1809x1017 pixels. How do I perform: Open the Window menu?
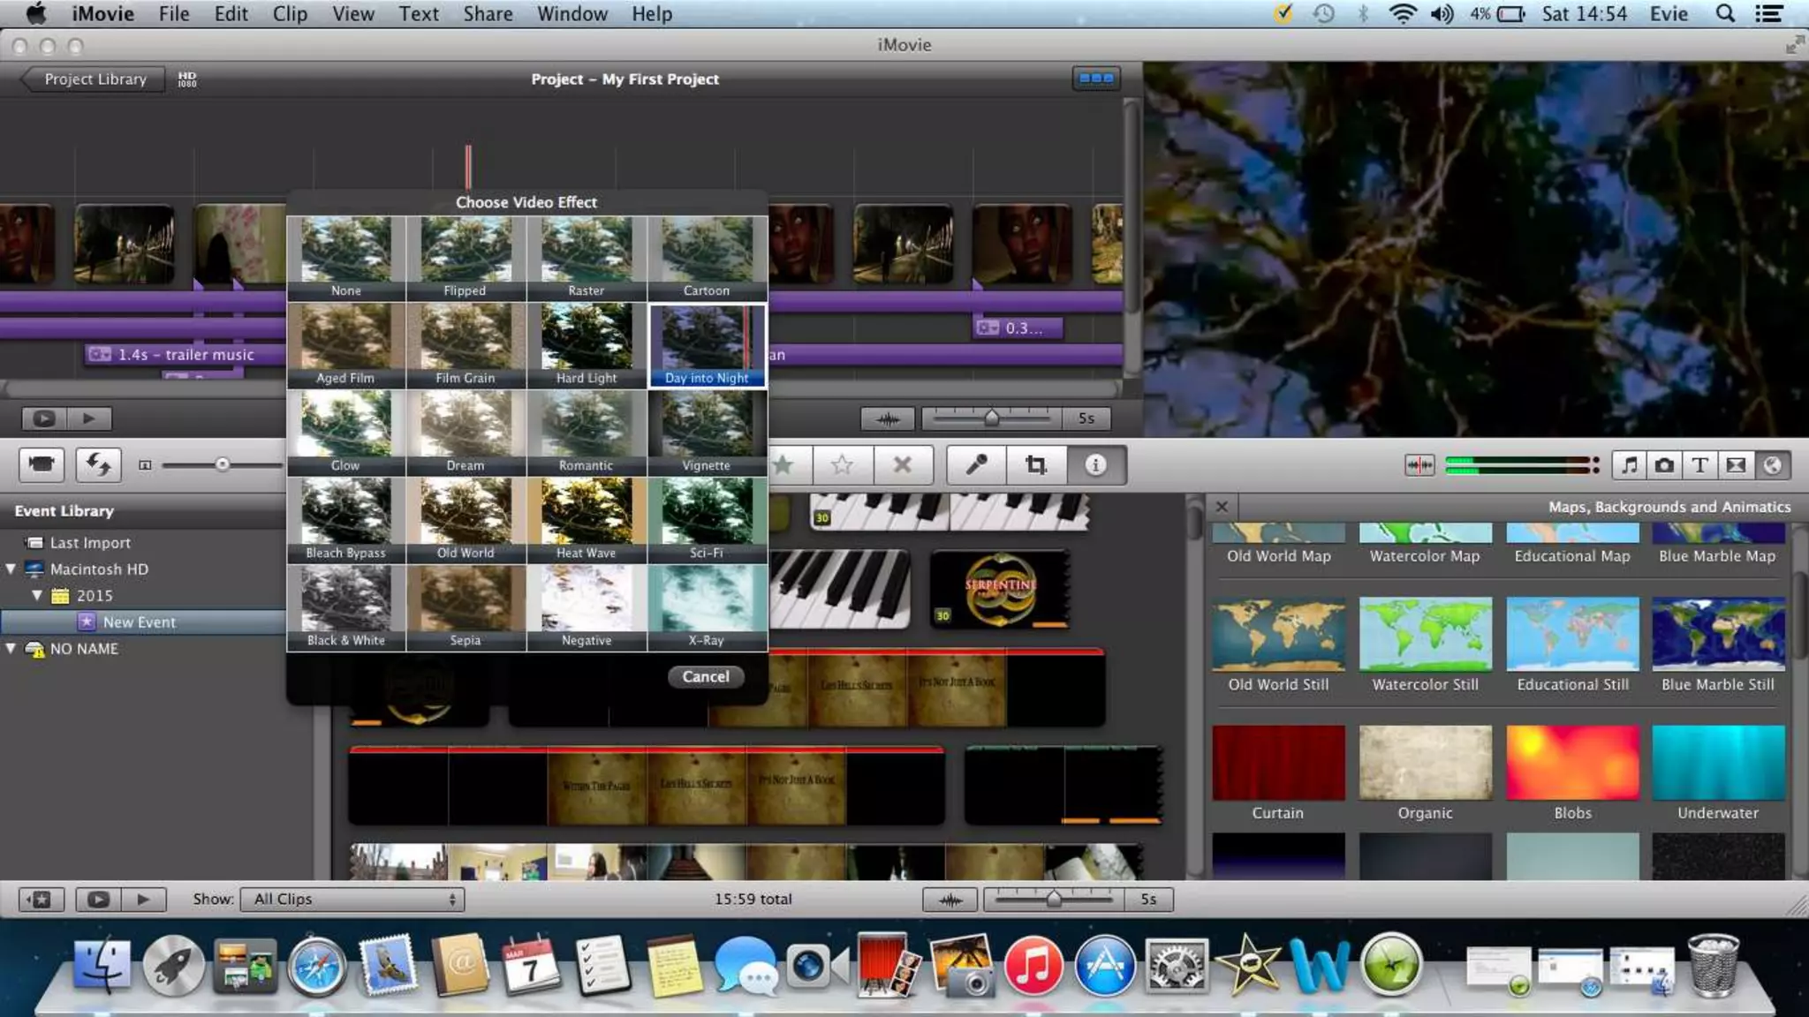[572, 14]
